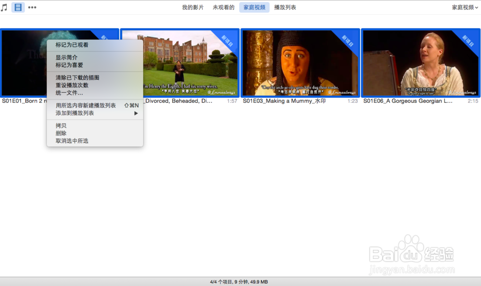
Task: Select the Movies filmstrip icon
Action: pos(18,7)
